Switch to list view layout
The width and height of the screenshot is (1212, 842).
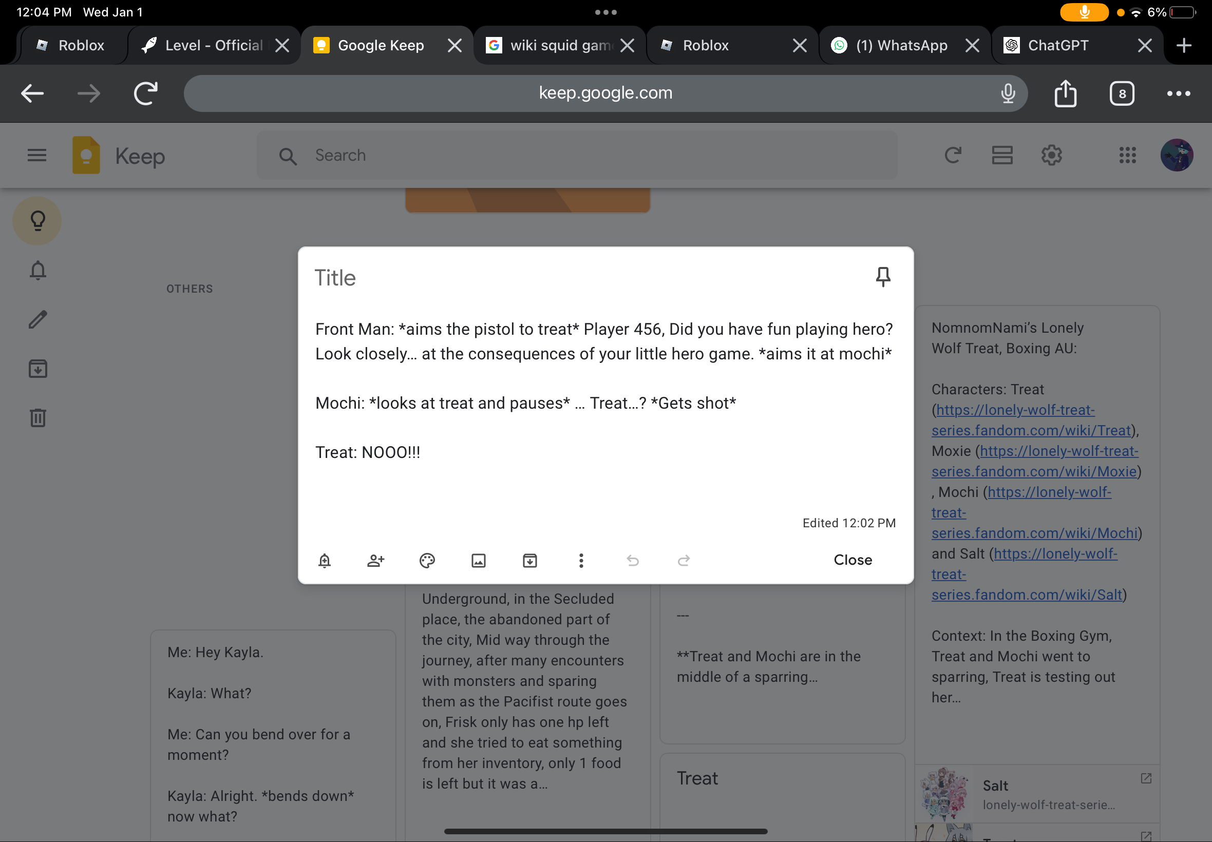coord(1002,155)
